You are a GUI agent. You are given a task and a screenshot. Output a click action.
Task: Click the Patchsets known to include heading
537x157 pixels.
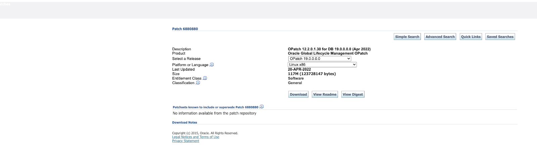click(215, 107)
